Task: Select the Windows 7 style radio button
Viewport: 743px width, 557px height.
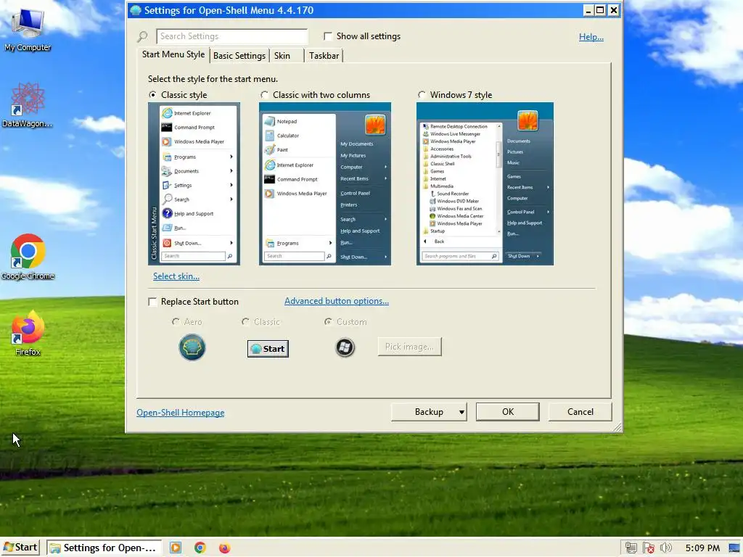Action: (422, 95)
